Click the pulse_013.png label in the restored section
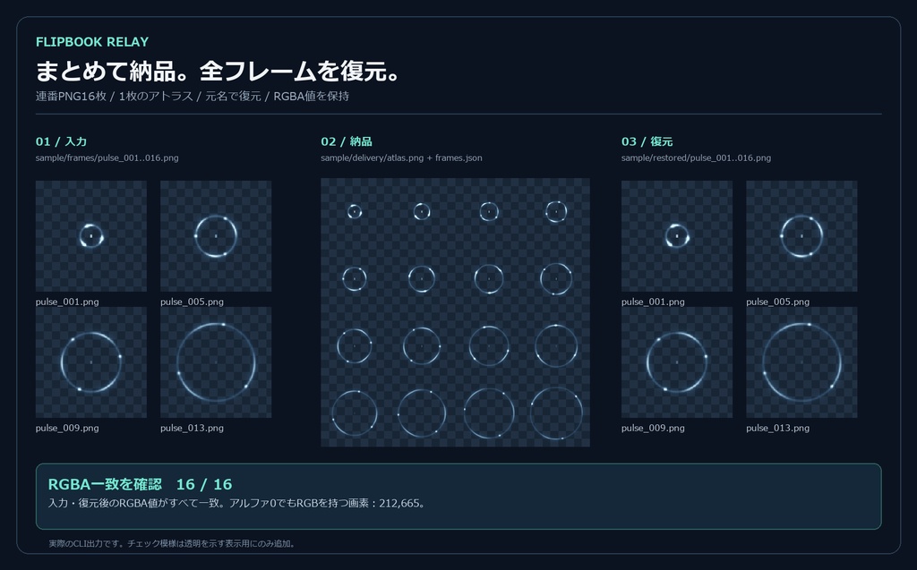 (778, 428)
